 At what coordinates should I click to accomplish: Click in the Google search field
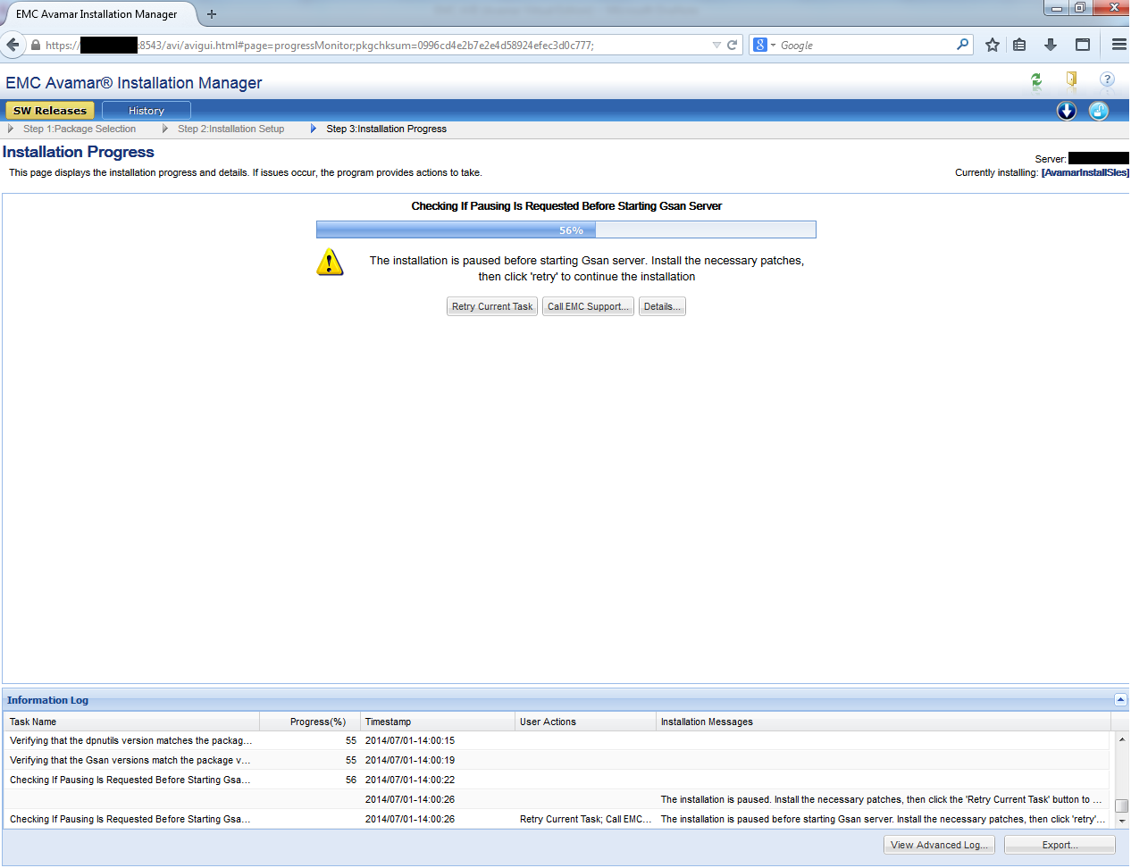[865, 45]
